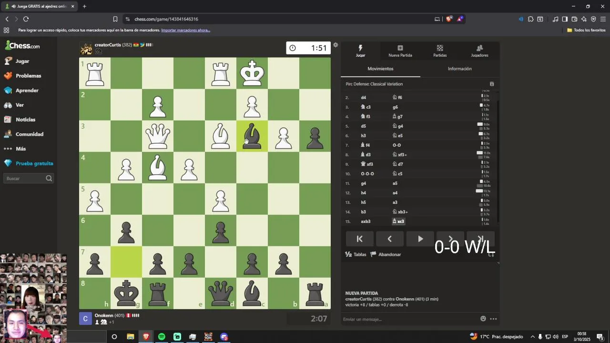
Task: Select the white bishop on f4
Action: pos(158,168)
